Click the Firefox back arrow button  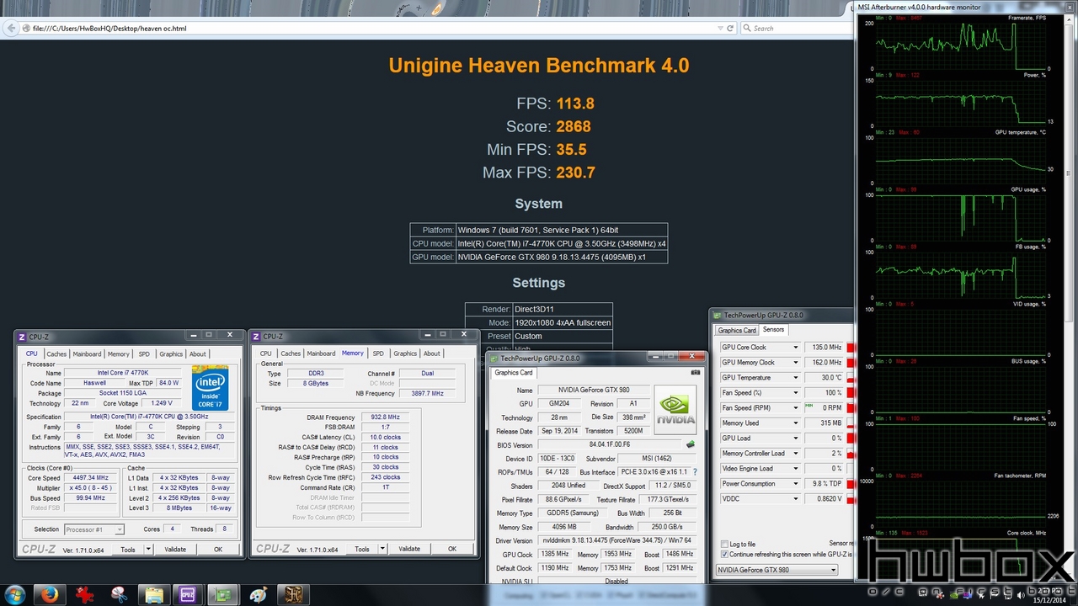click(x=12, y=28)
